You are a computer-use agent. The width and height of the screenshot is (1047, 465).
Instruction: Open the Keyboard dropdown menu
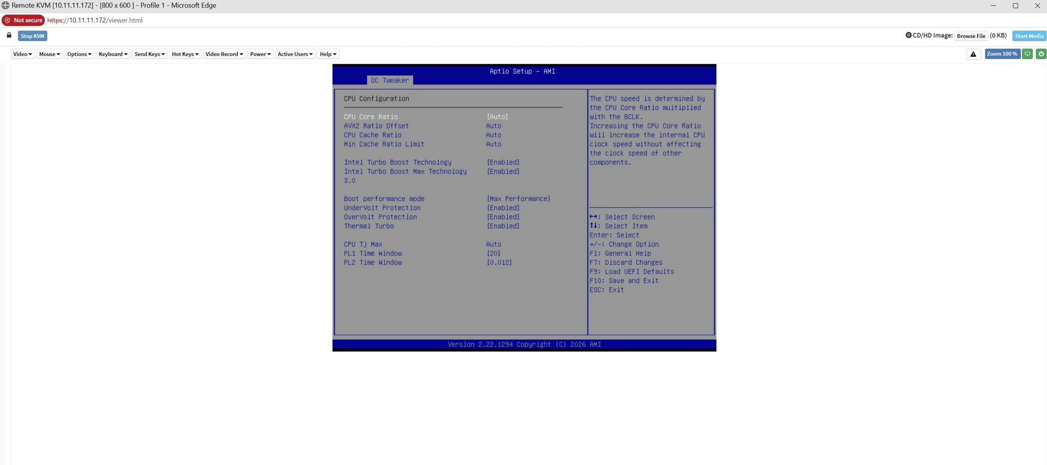[x=113, y=54]
